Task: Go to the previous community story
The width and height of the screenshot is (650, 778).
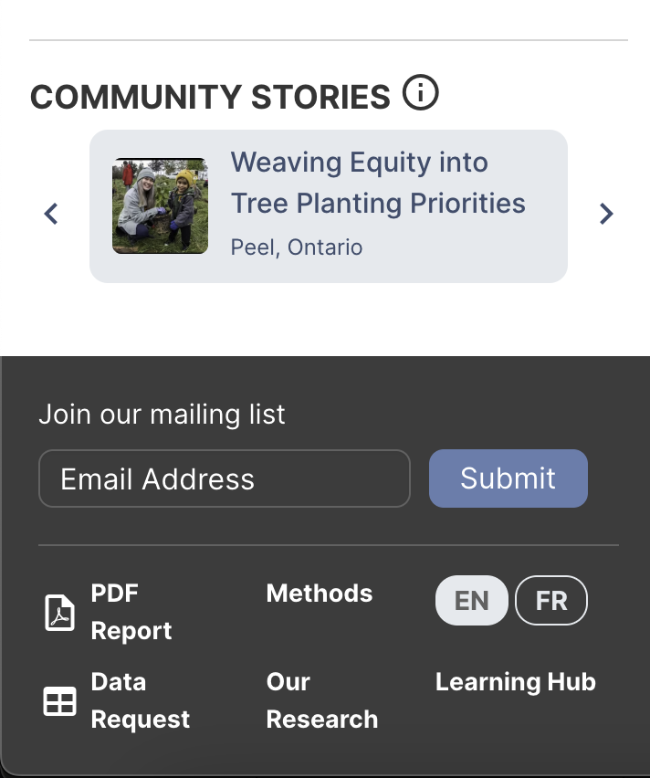Action: click(x=52, y=214)
